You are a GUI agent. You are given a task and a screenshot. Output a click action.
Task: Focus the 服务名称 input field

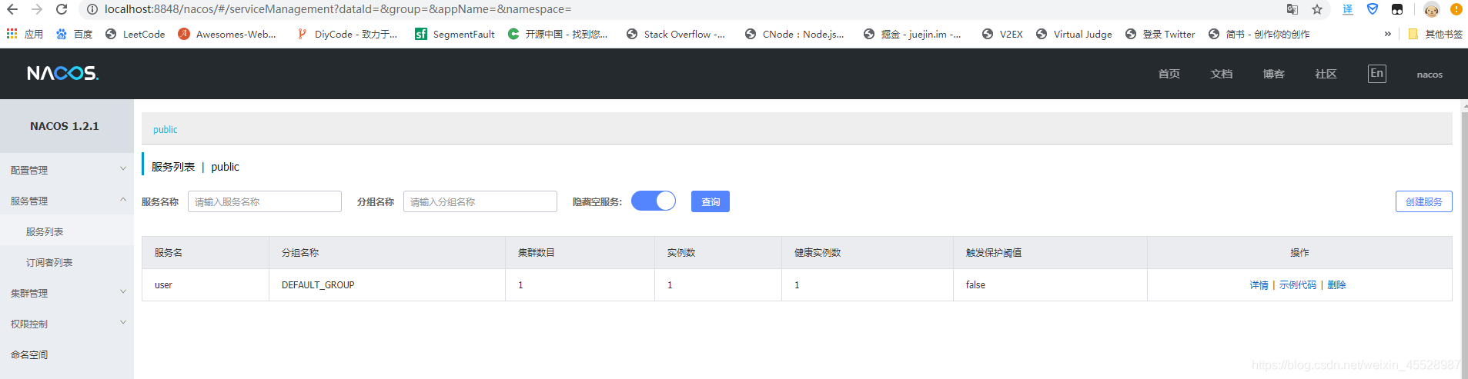pyautogui.click(x=265, y=201)
